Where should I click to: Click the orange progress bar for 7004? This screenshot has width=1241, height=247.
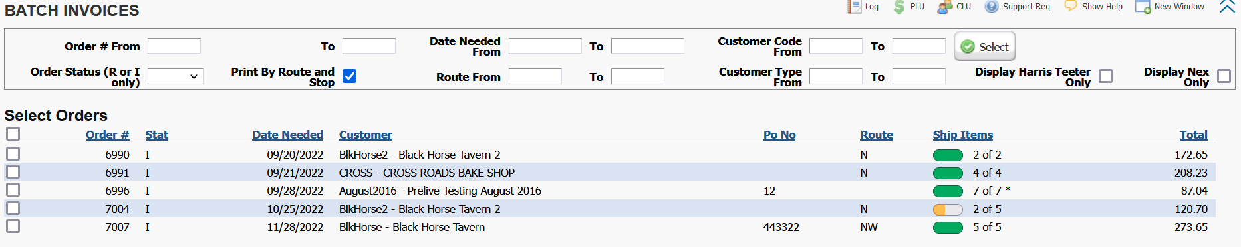click(948, 209)
